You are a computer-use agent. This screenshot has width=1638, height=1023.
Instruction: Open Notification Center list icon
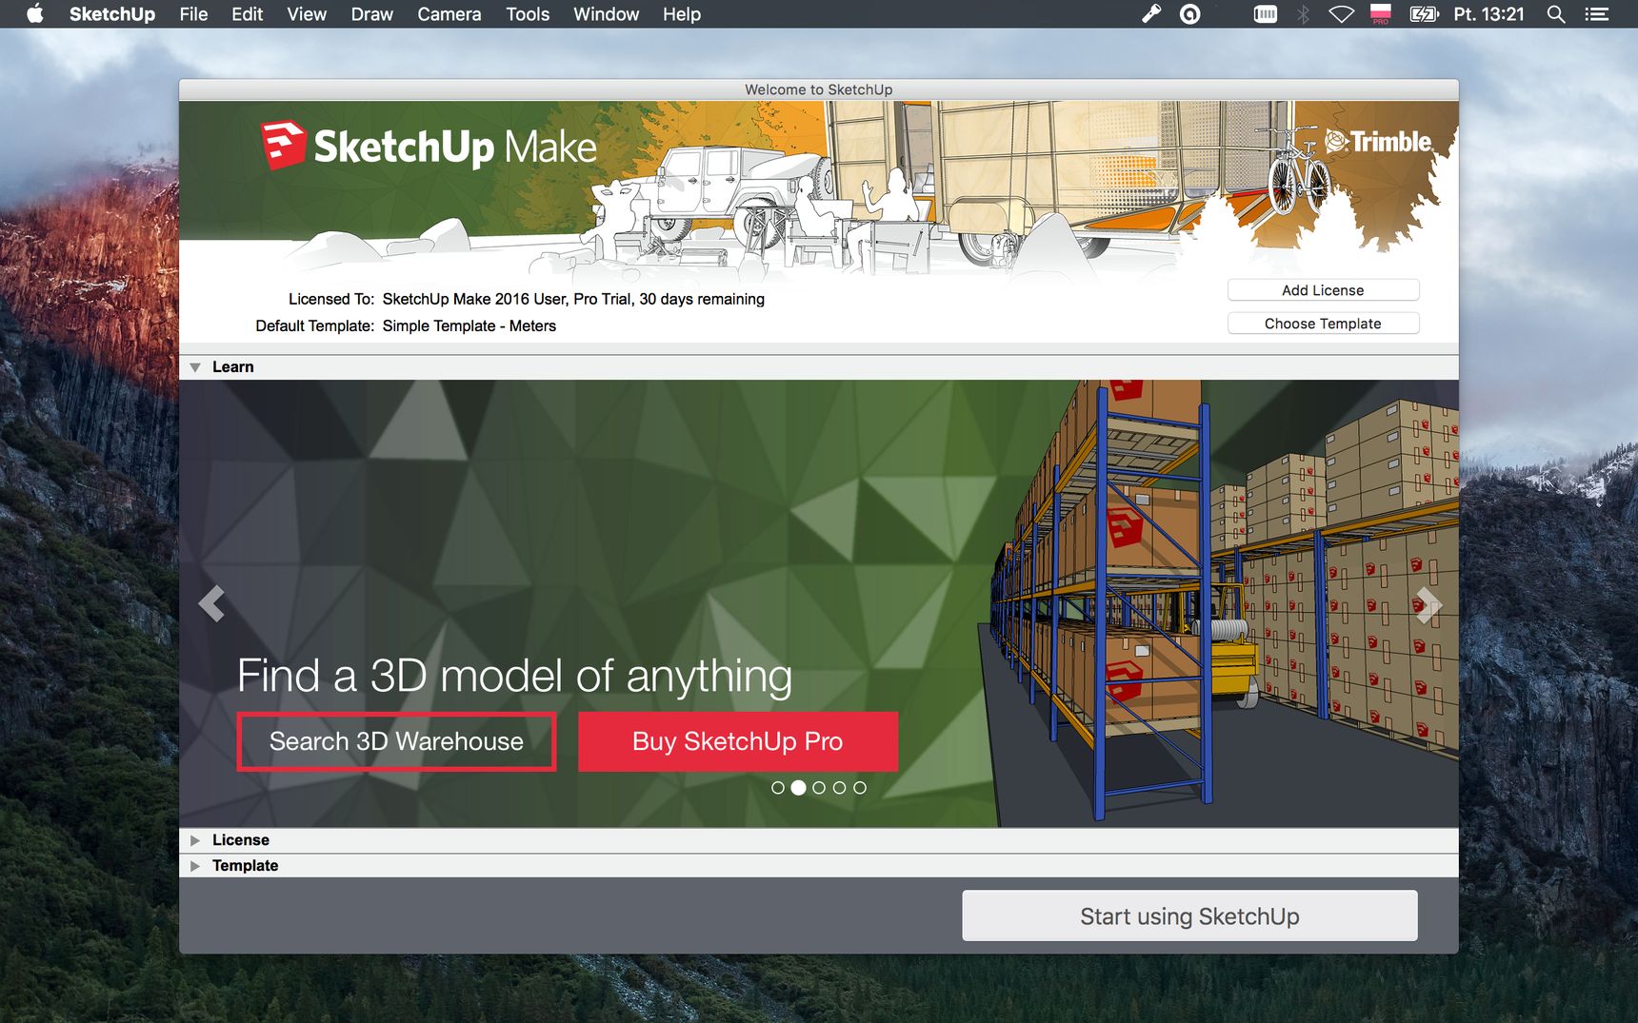[1596, 14]
